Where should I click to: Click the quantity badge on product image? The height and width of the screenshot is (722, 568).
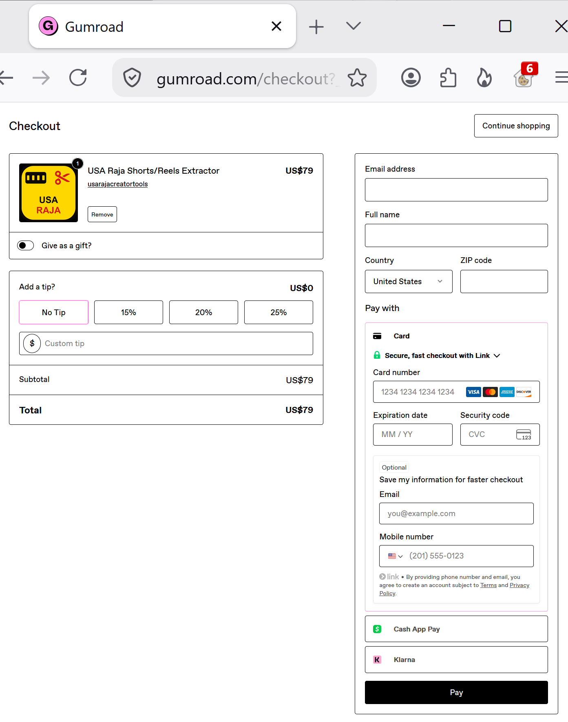tap(77, 163)
